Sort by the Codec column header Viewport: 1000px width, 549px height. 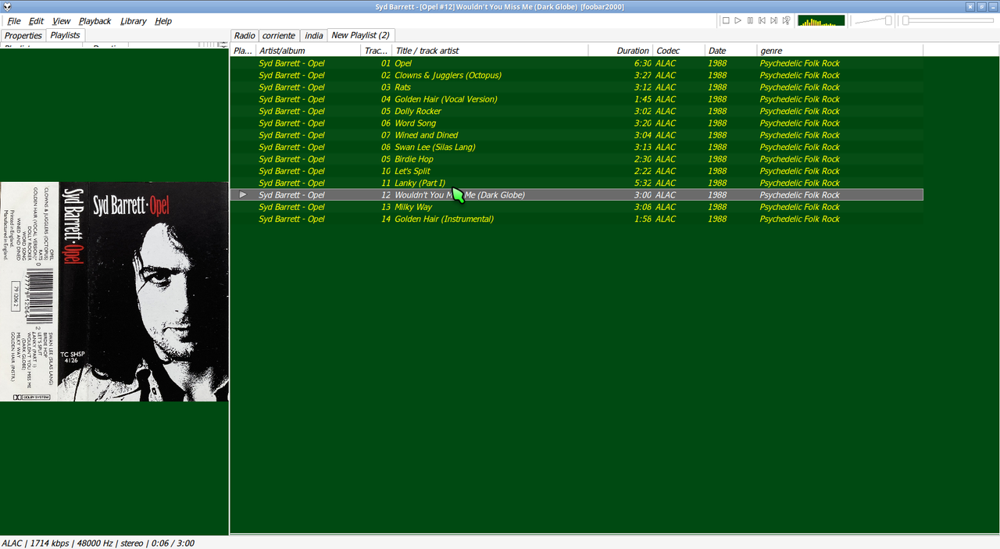pyautogui.click(x=679, y=51)
